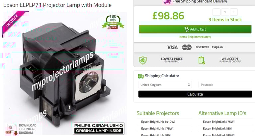Image resolution: width=255 pixels, height=136 pixels.
Task: Decrease quantity with the minus button
Action: 216,12
